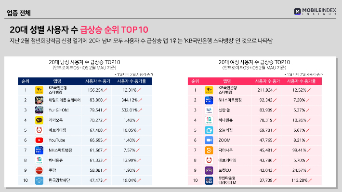Click the 한국장학재단 app icon
This screenshot has width=342, height=192.
(x=39, y=180)
